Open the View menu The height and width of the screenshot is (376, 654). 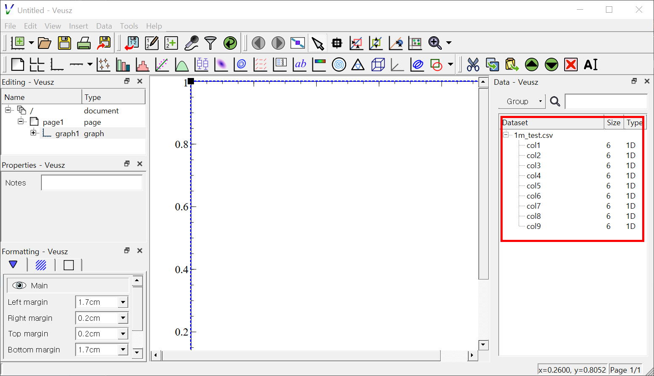(53, 26)
